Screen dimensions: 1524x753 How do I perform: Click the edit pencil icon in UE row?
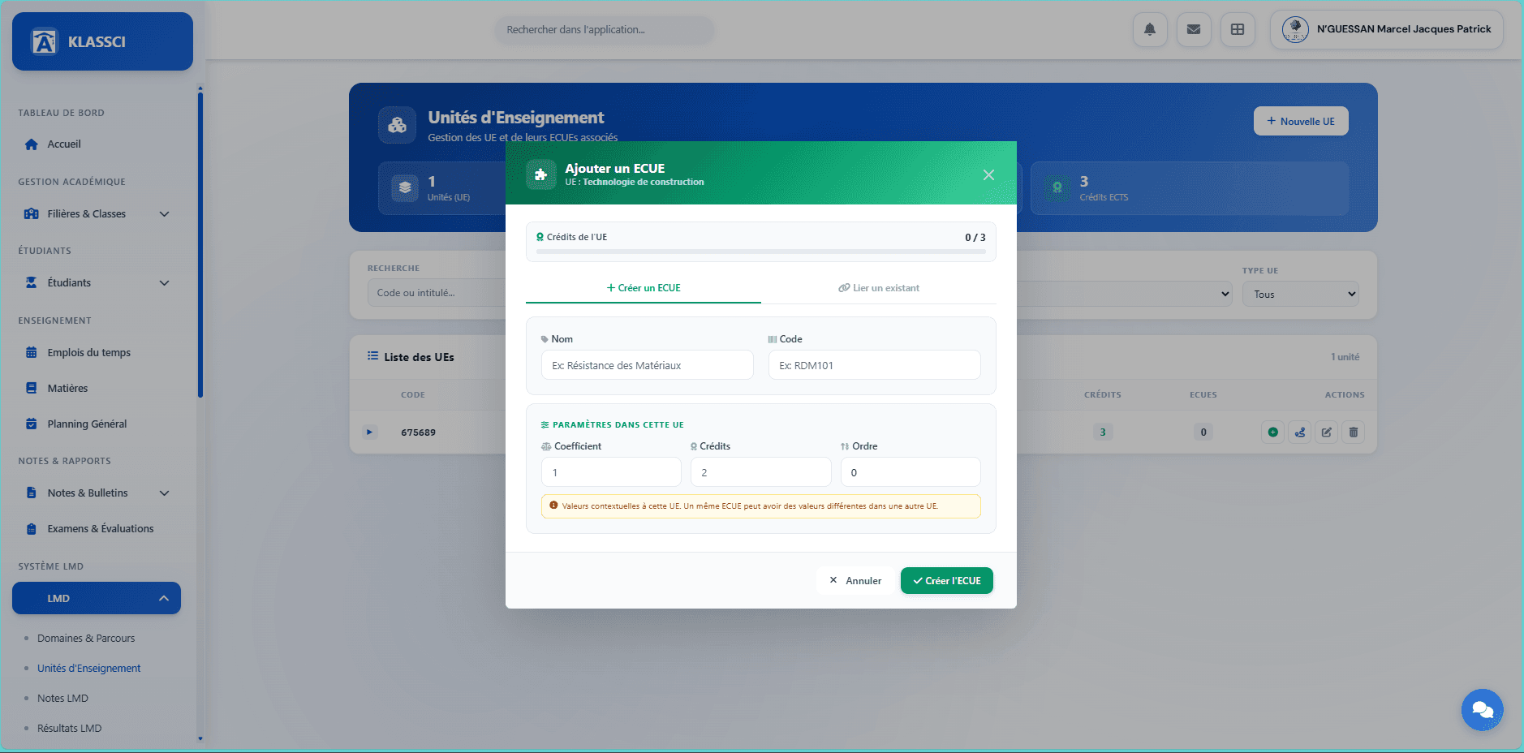pos(1326,432)
